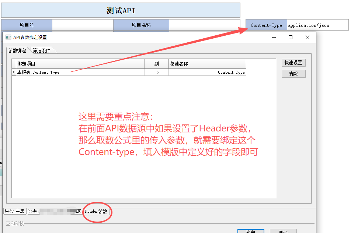Select the Header参数 bottom tab
Screen dimensions: 351x233
pos(96,211)
